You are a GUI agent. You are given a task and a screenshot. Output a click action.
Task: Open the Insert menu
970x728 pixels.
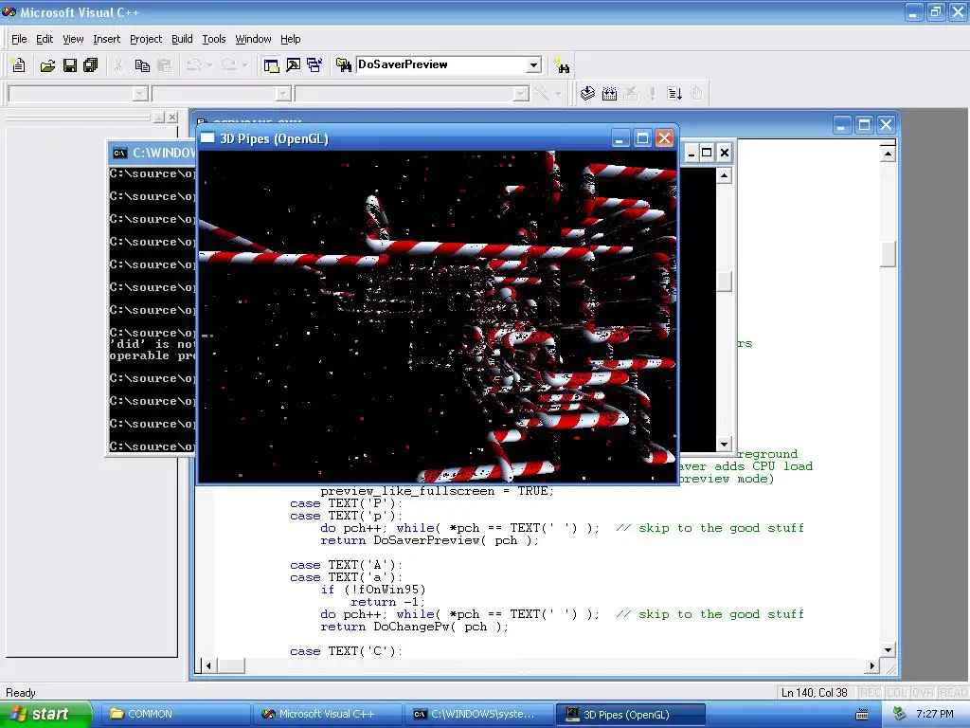[x=106, y=39]
